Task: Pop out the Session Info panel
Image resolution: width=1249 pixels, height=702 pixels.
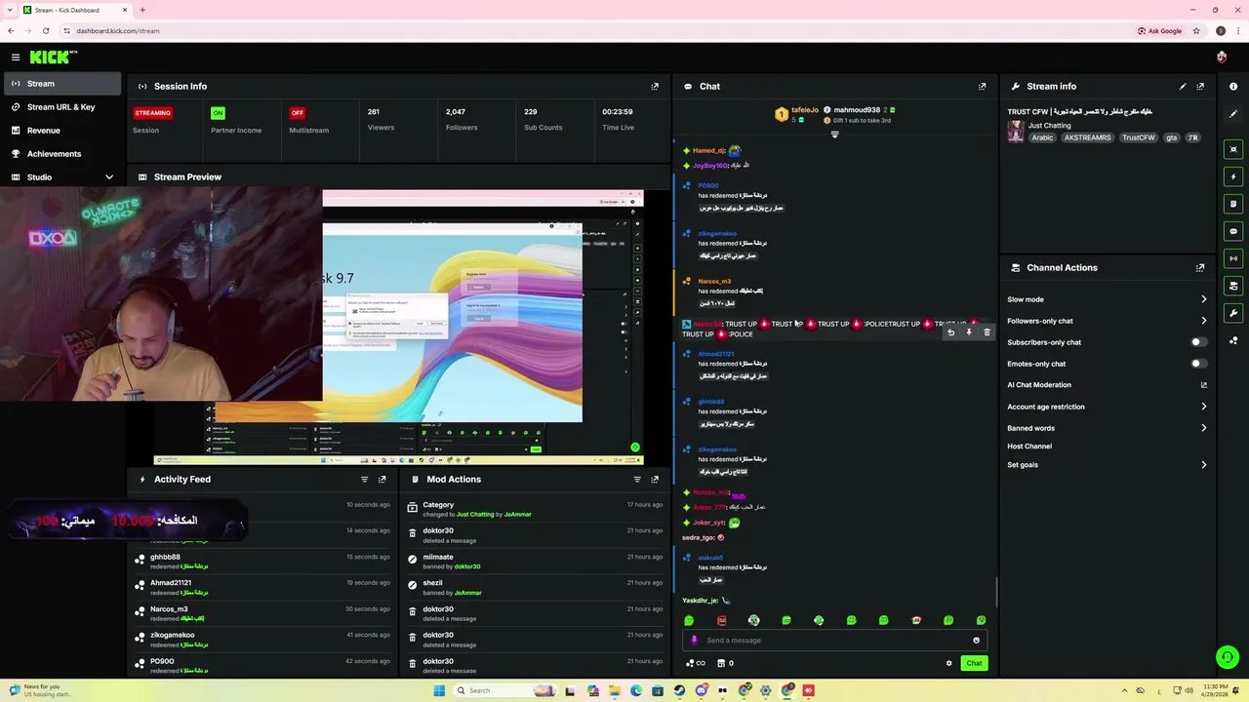Action: click(x=655, y=86)
